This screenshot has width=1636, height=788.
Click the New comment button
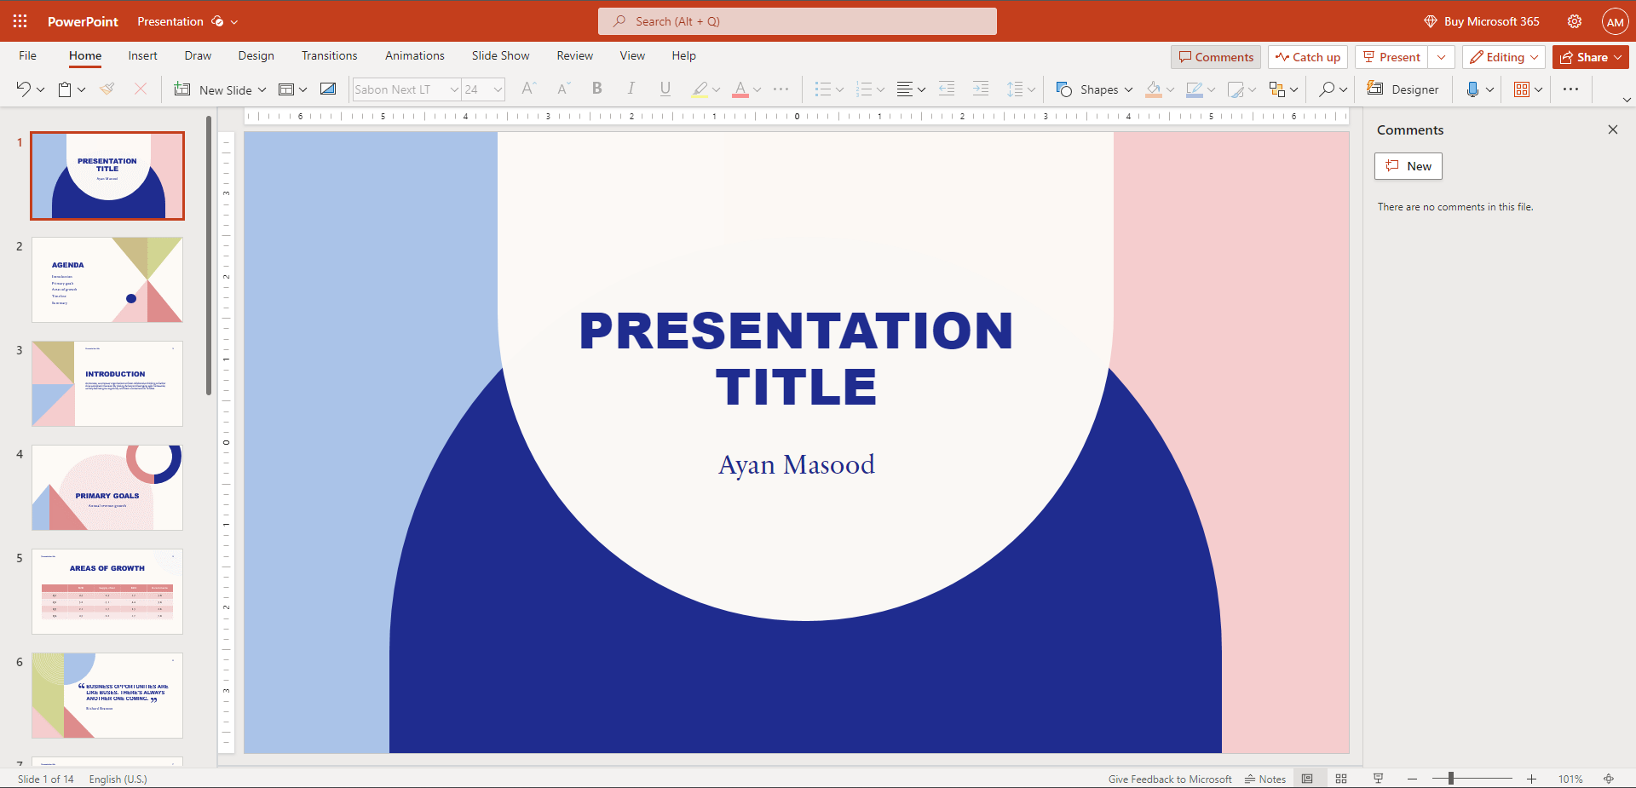1408,166
